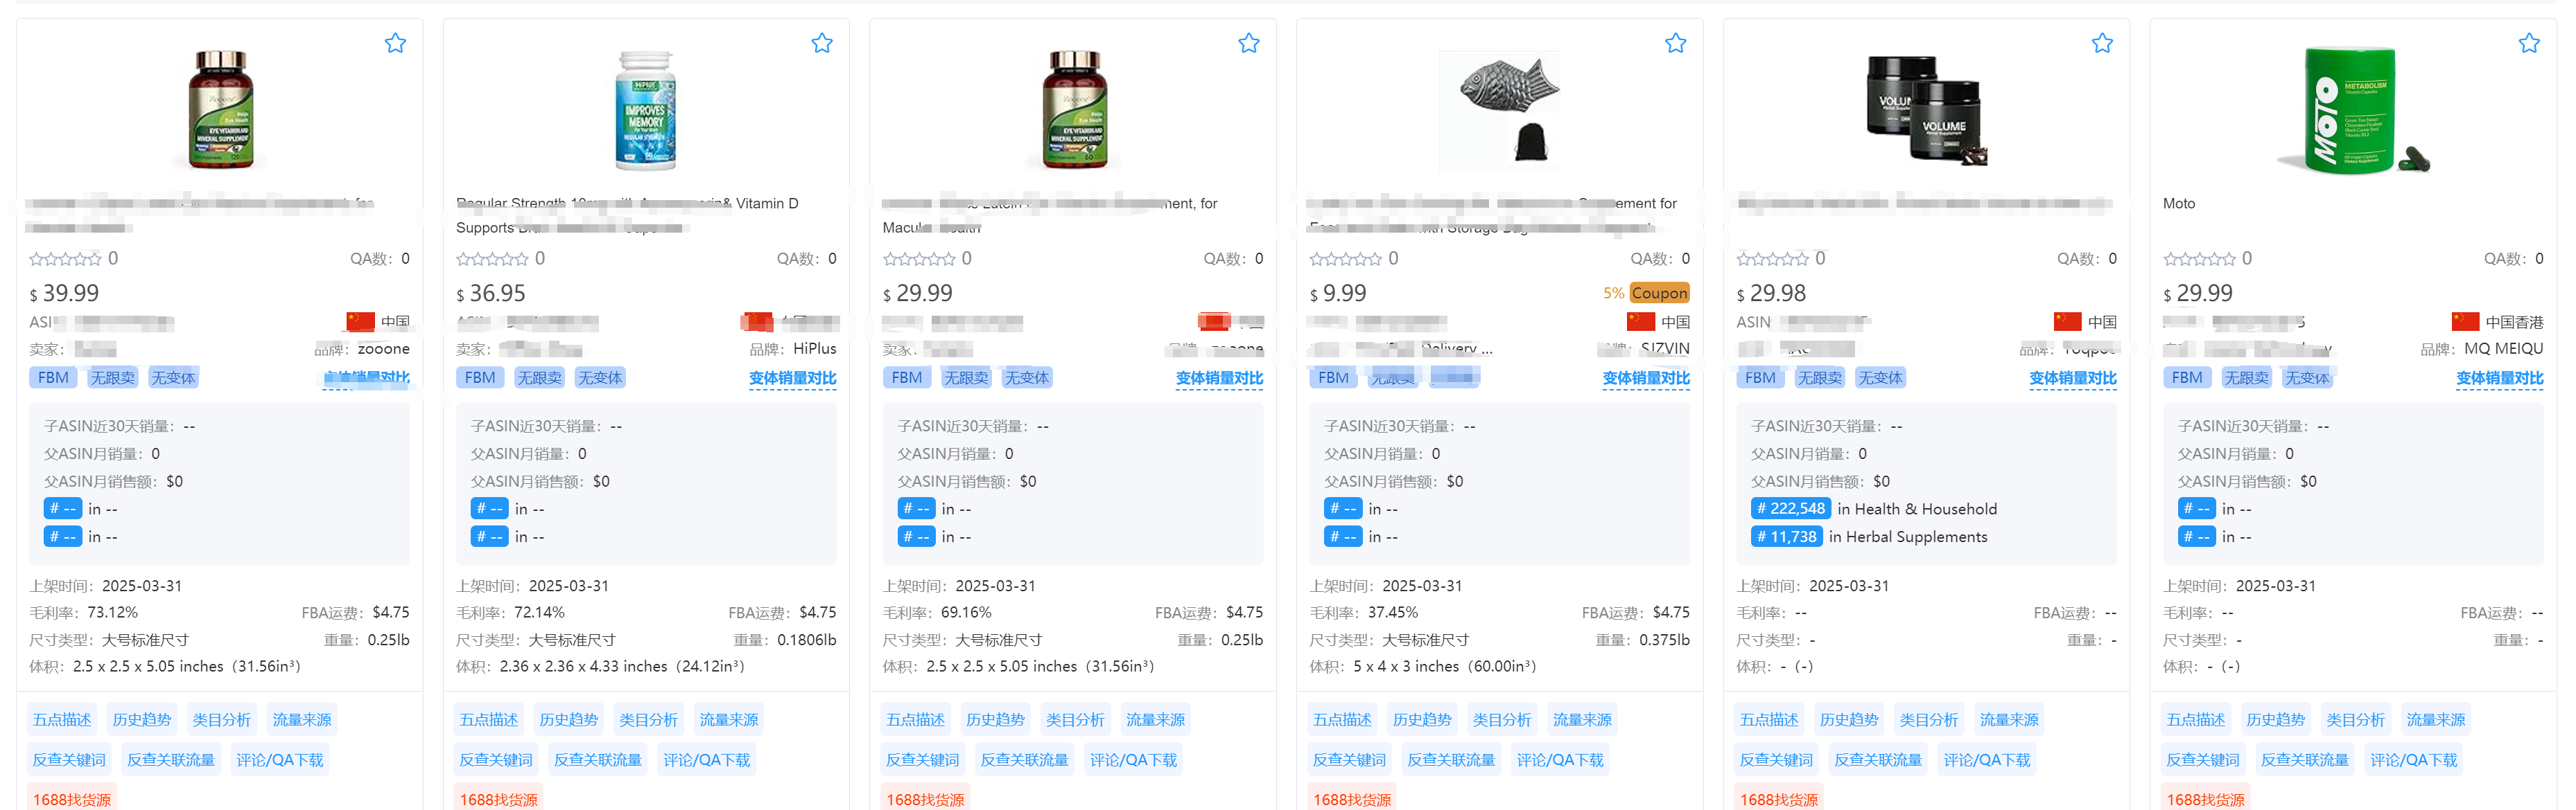Open 反查关联流量 on the Moto product card
The height and width of the screenshot is (810, 2576).
2305,760
